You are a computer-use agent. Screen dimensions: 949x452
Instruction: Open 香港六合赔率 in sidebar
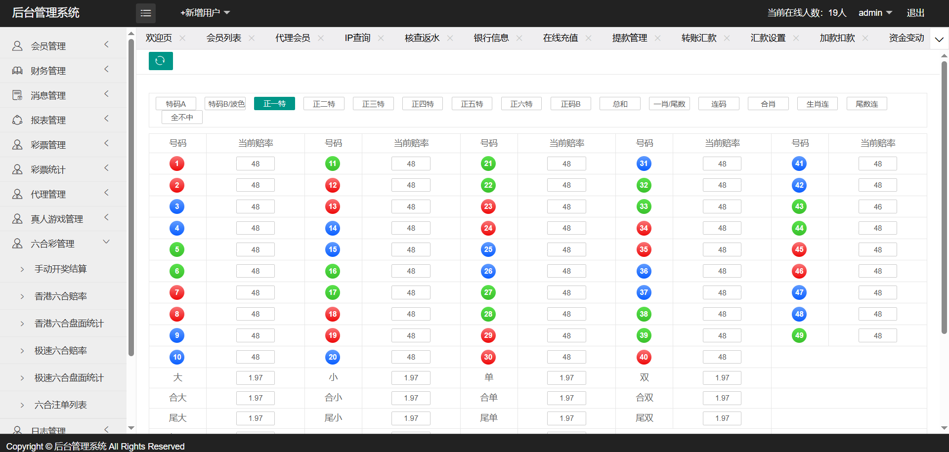tap(61, 296)
